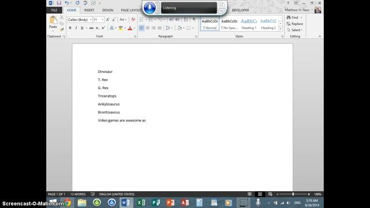Image resolution: width=370 pixels, height=208 pixels.
Task: Collapse the ribbon with the chevron arrow
Action: coord(320,36)
